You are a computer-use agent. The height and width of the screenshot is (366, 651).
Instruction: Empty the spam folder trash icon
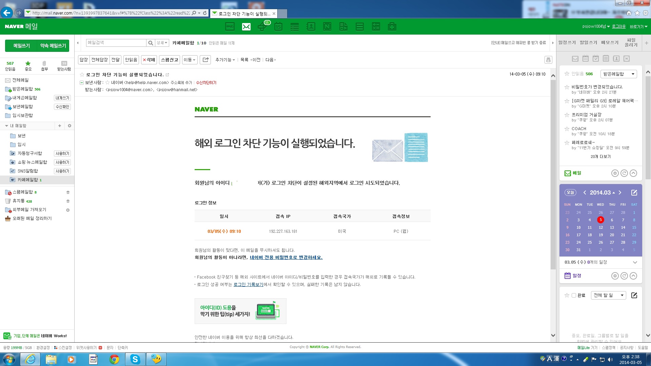[68, 192]
